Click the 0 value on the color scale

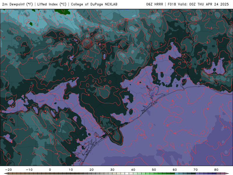50,170
